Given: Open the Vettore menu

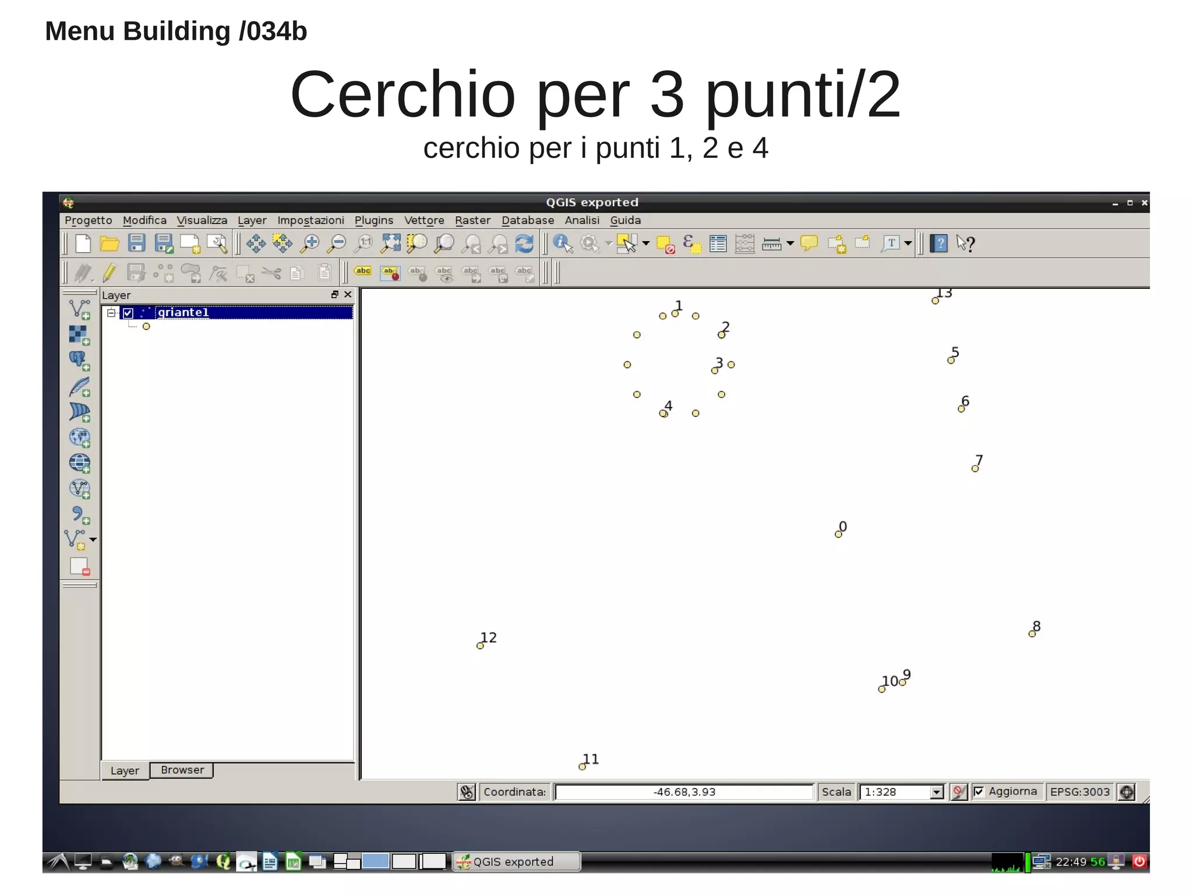Looking at the screenshot, I should click(x=424, y=220).
